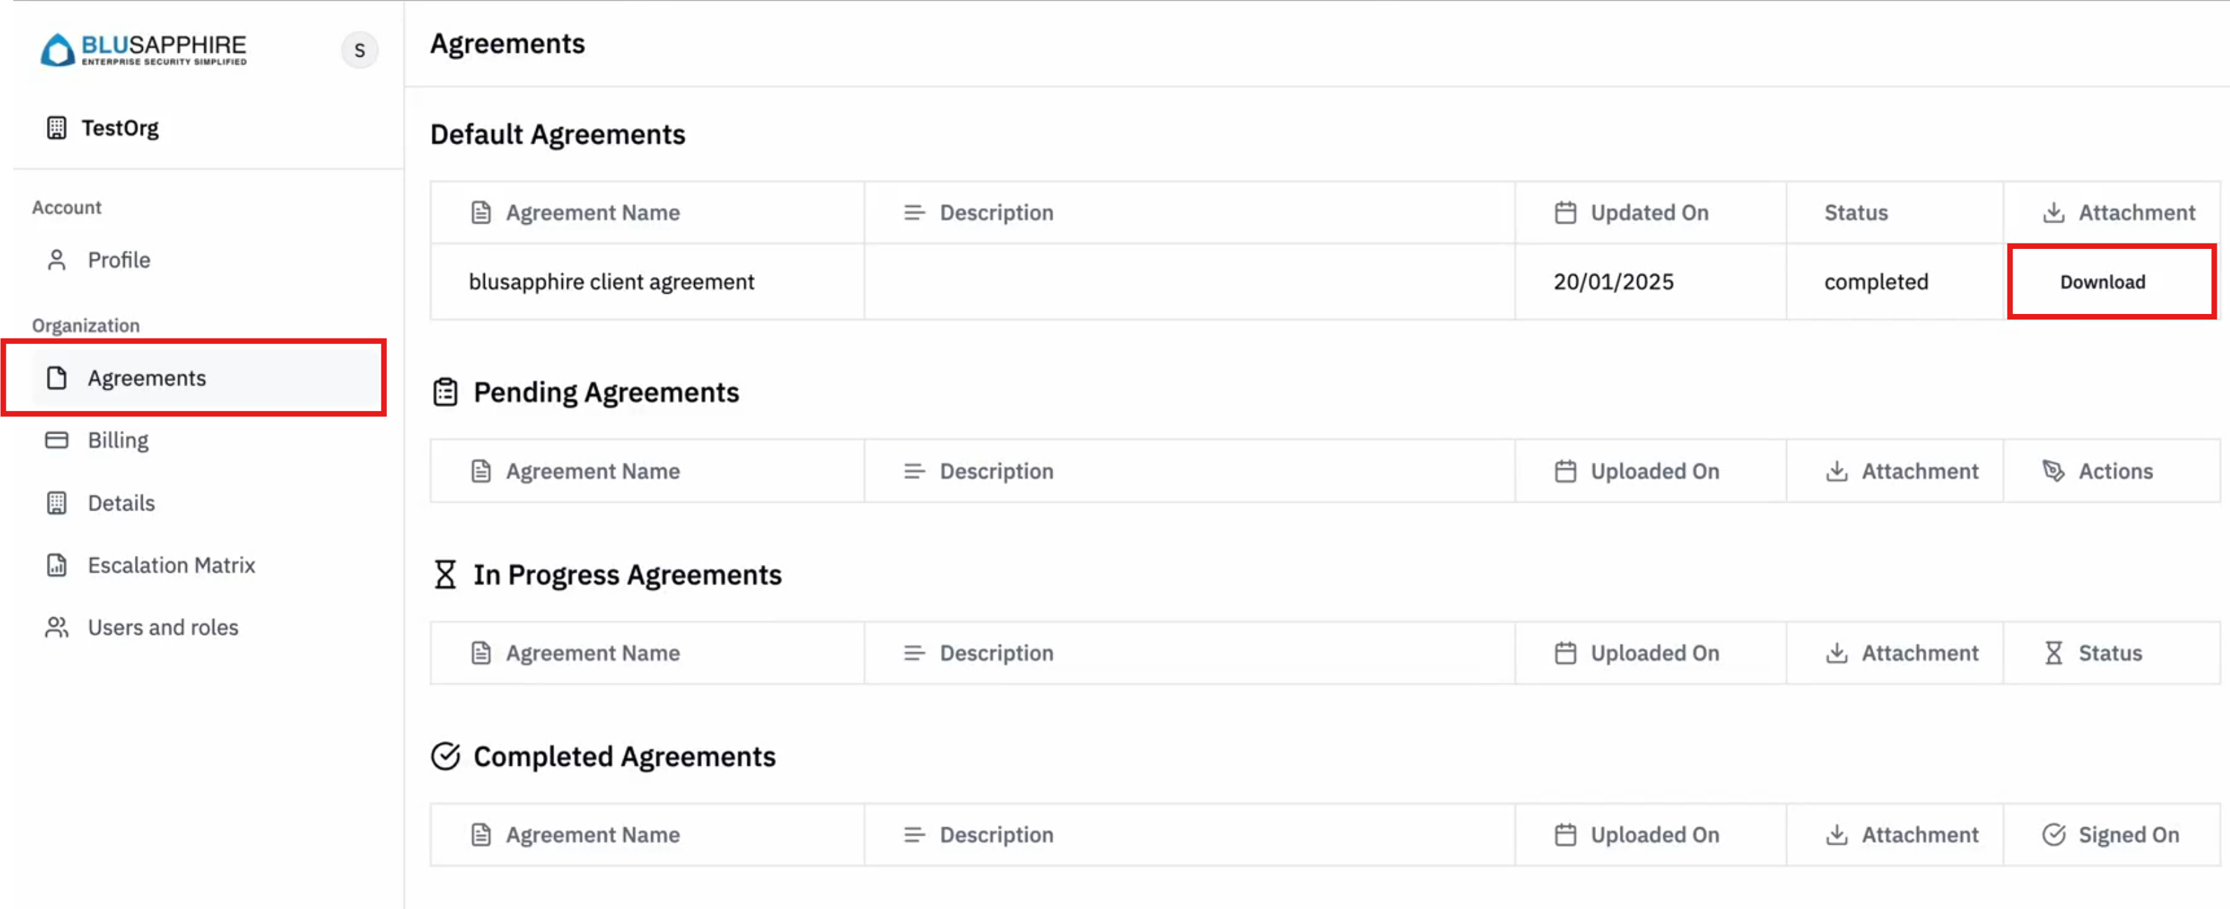Open the user avatar S menu
Image resolution: width=2230 pixels, height=909 pixels.
click(x=359, y=50)
